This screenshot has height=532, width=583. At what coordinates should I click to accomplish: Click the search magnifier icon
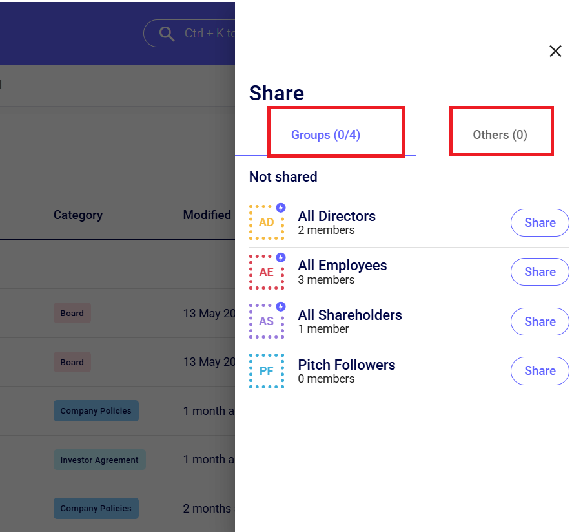(167, 34)
